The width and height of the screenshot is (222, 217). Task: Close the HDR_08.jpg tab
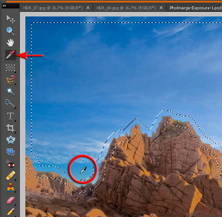161,8
